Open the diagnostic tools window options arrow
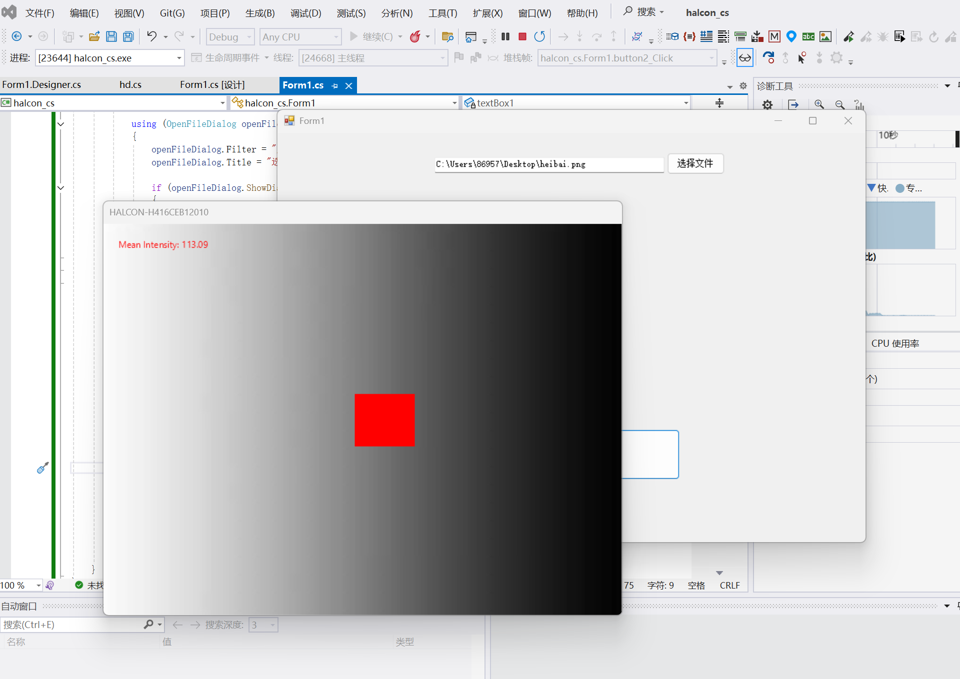The image size is (960, 679). [x=947, y=86]
